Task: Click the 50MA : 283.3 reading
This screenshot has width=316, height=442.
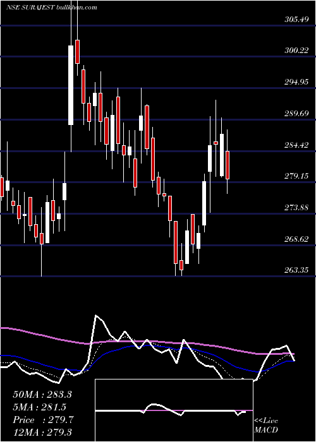Action: (42, 395)
